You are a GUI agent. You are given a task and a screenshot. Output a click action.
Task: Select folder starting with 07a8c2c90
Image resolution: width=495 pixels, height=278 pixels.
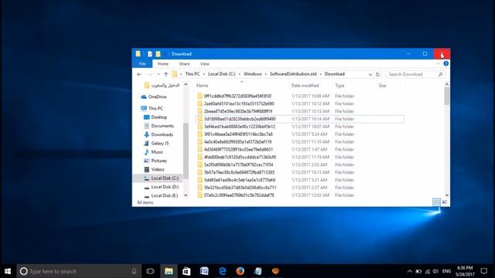tap(239, 195)
